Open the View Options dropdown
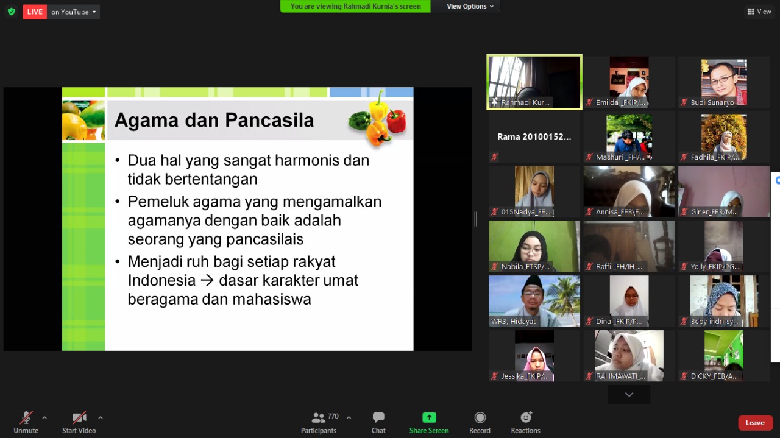This screenshot has height=438, width=780. (x=471, y=6)
